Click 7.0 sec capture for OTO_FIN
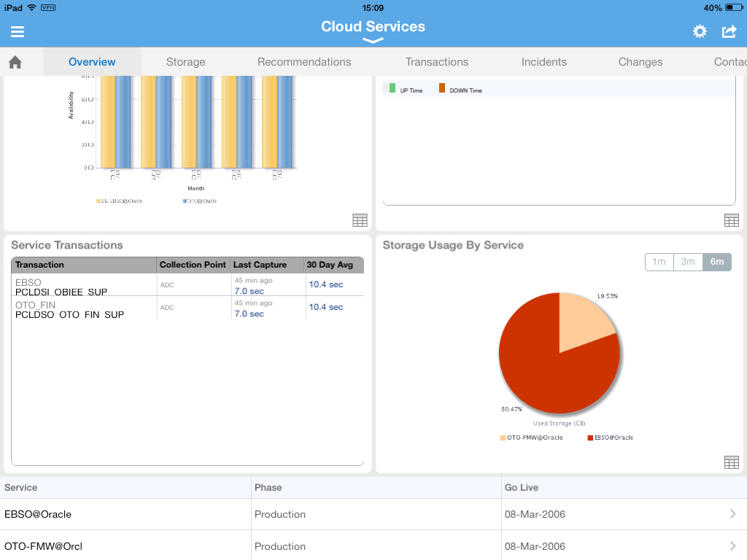 (x=249, y=314)
